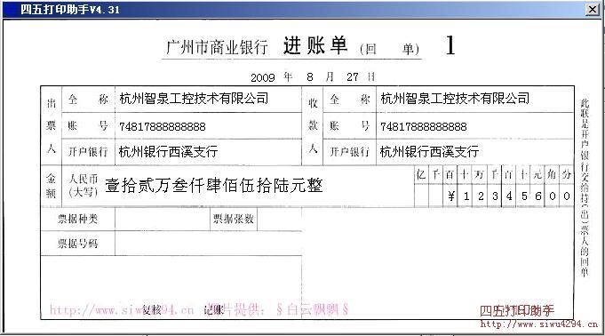Image resolution: width=605 pixels, height=336 pixels.
Task: Click the 进账单 form title
Action: [x=315, y=46]
